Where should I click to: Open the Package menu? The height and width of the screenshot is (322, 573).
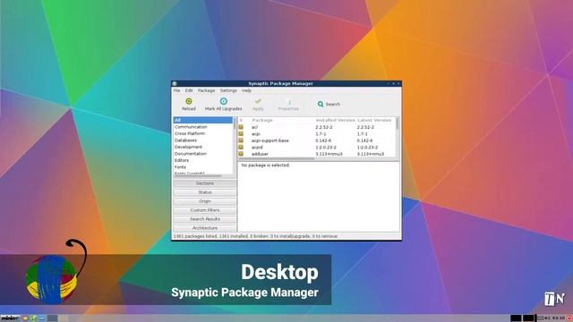[x=207, y=90]
